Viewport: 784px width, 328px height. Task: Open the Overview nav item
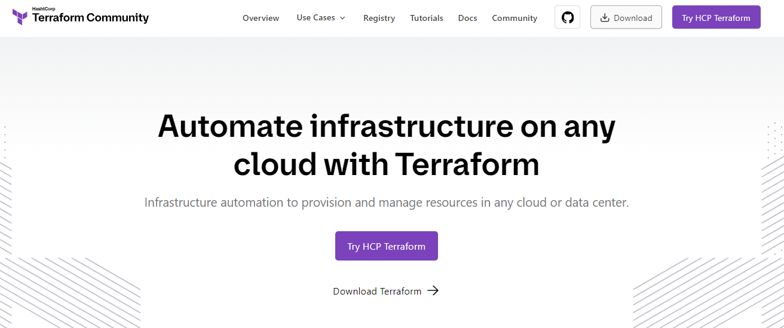(x=261, y=18)
